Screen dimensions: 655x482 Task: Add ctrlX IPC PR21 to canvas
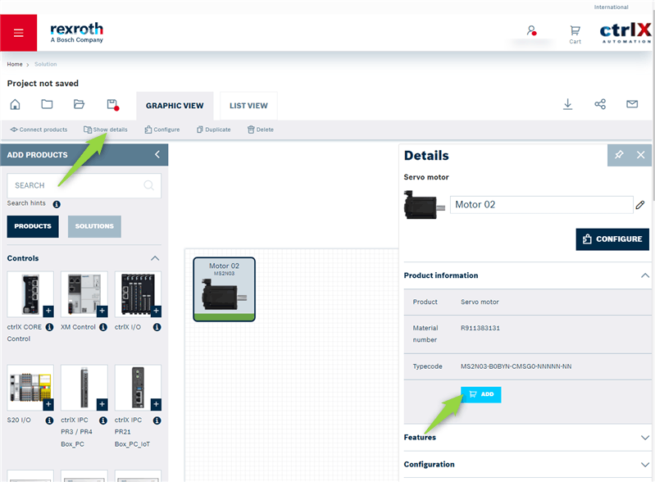click(x=156, y=404)
